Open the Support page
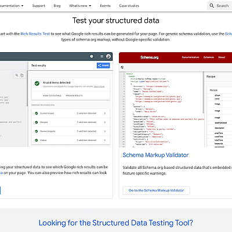Screen dimensions: 232x232 tap(39, 6)
